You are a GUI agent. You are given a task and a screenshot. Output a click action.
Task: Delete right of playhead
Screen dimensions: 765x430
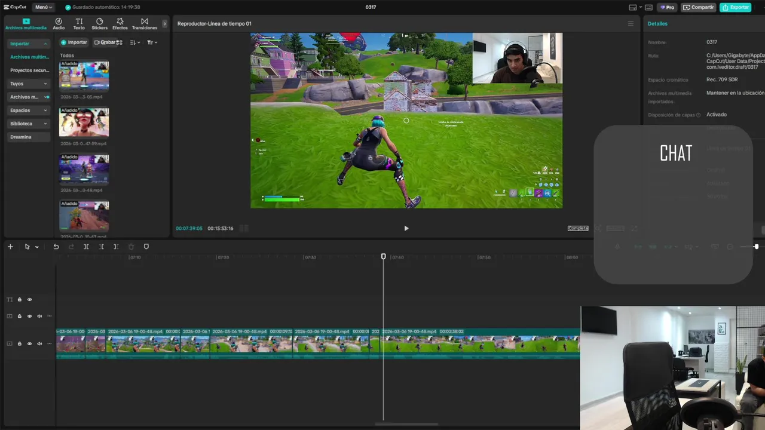pos(116,247)
